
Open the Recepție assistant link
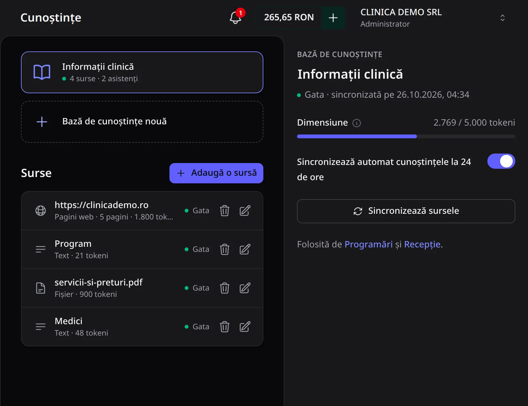pyautogui.click(x=422, y=244)
